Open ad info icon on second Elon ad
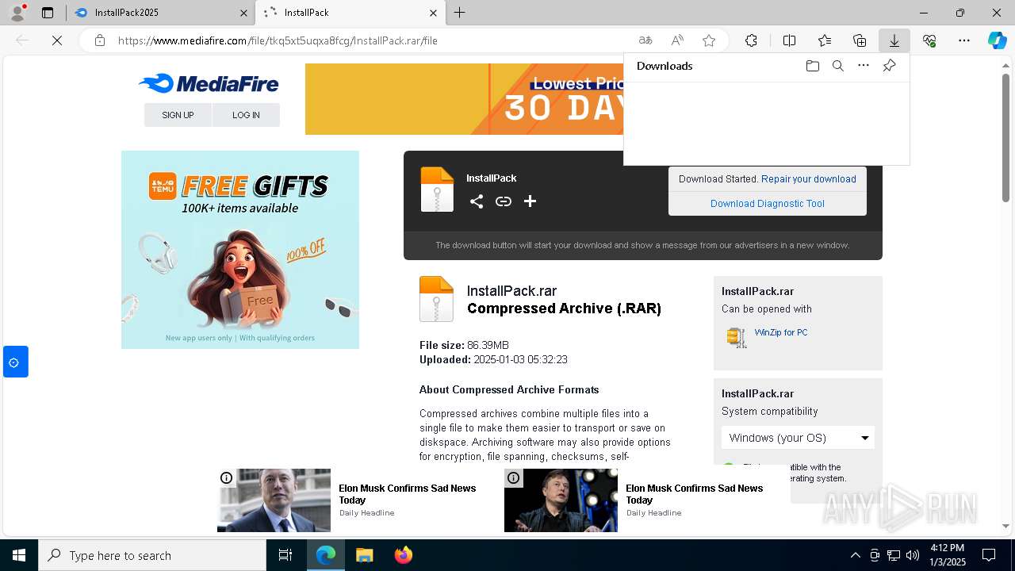Image resolution: width=1015 pixels, height=571 pixels. coord(513,477)
